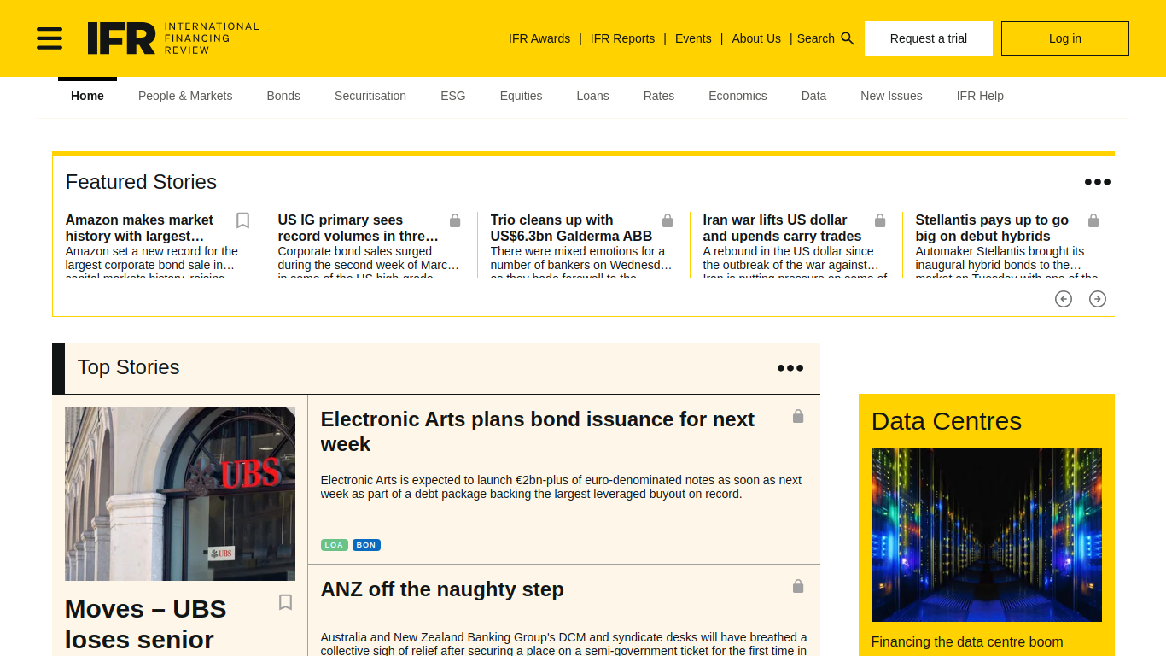Click the Top Stories heading
Screen dimensions: 1166x656
[x=129, y=367]
